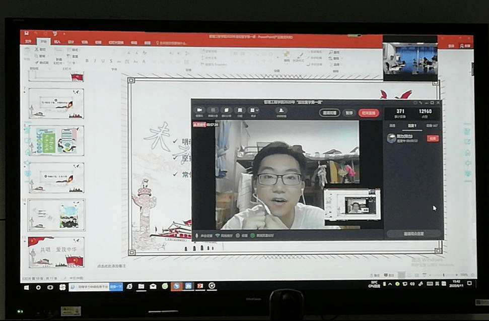Click the green smiley icon in livestream status bar
Viewport: 489px width, 321px height.
coord(253,235)
